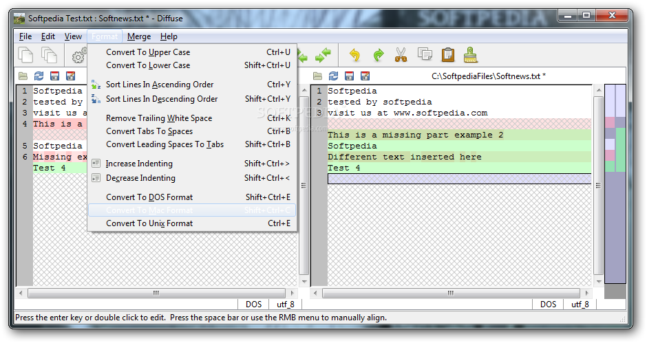Click the left pane vertical scrollbar
The height and width of the screenshot is (343, 647).
[x=304, y=186]
